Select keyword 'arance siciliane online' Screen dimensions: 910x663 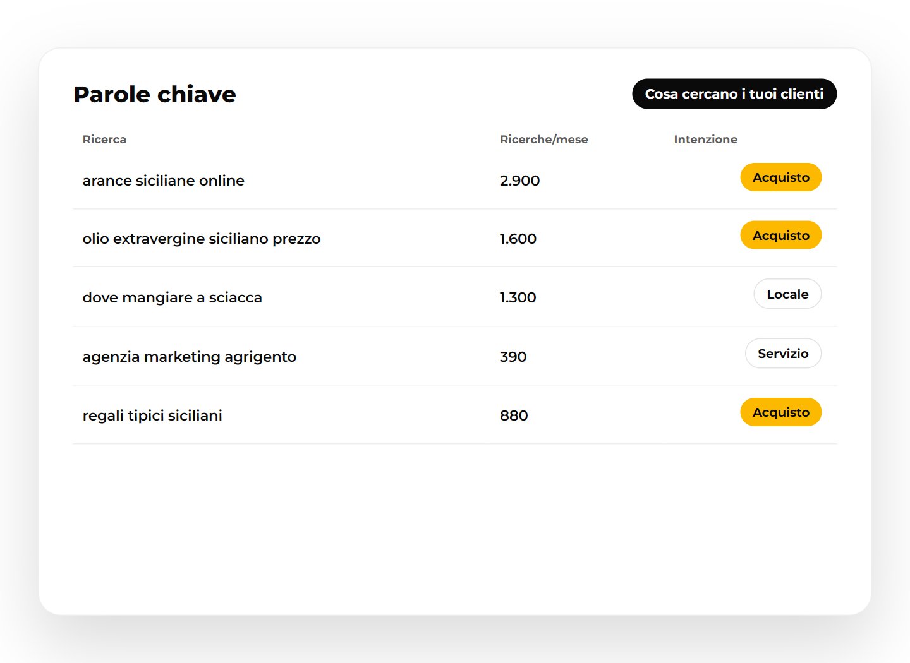164,181
